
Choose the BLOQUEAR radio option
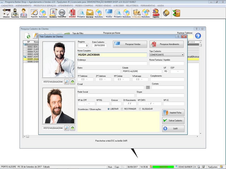(140, 109)
